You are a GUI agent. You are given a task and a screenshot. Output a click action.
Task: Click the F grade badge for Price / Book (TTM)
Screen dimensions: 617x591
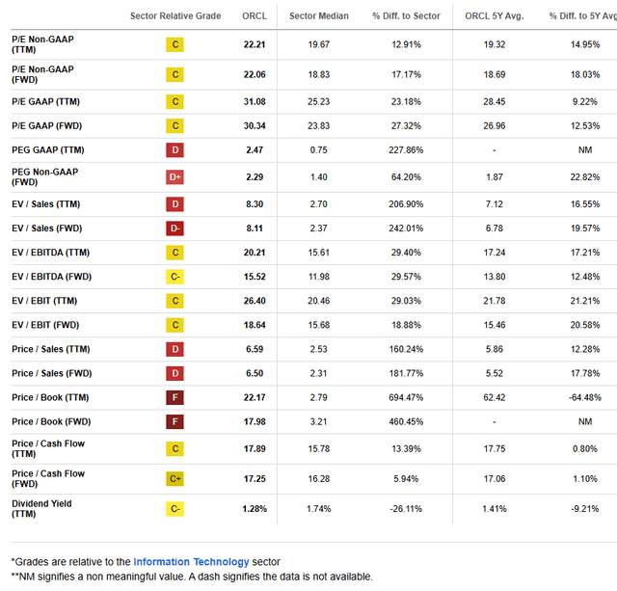coord(174,397)
